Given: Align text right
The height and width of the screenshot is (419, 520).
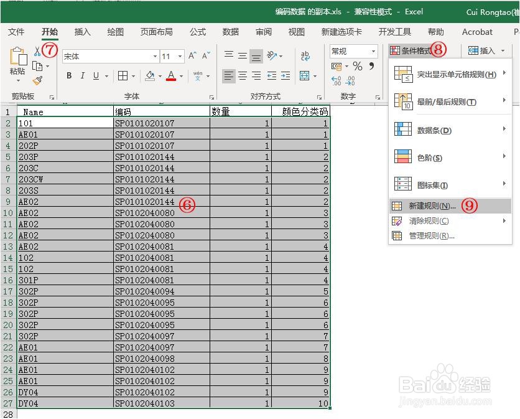Looking at the screenshot, I should tap(256, 76).
